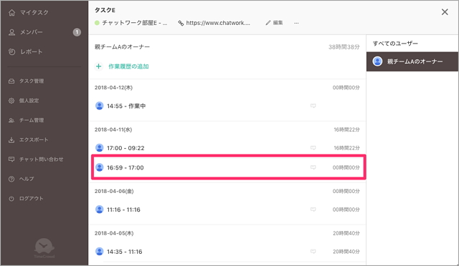Image resolution: width=459 pixels, height=266 pixels.
Task: Click the エクスポート download icon
Action: click(11, 140)
